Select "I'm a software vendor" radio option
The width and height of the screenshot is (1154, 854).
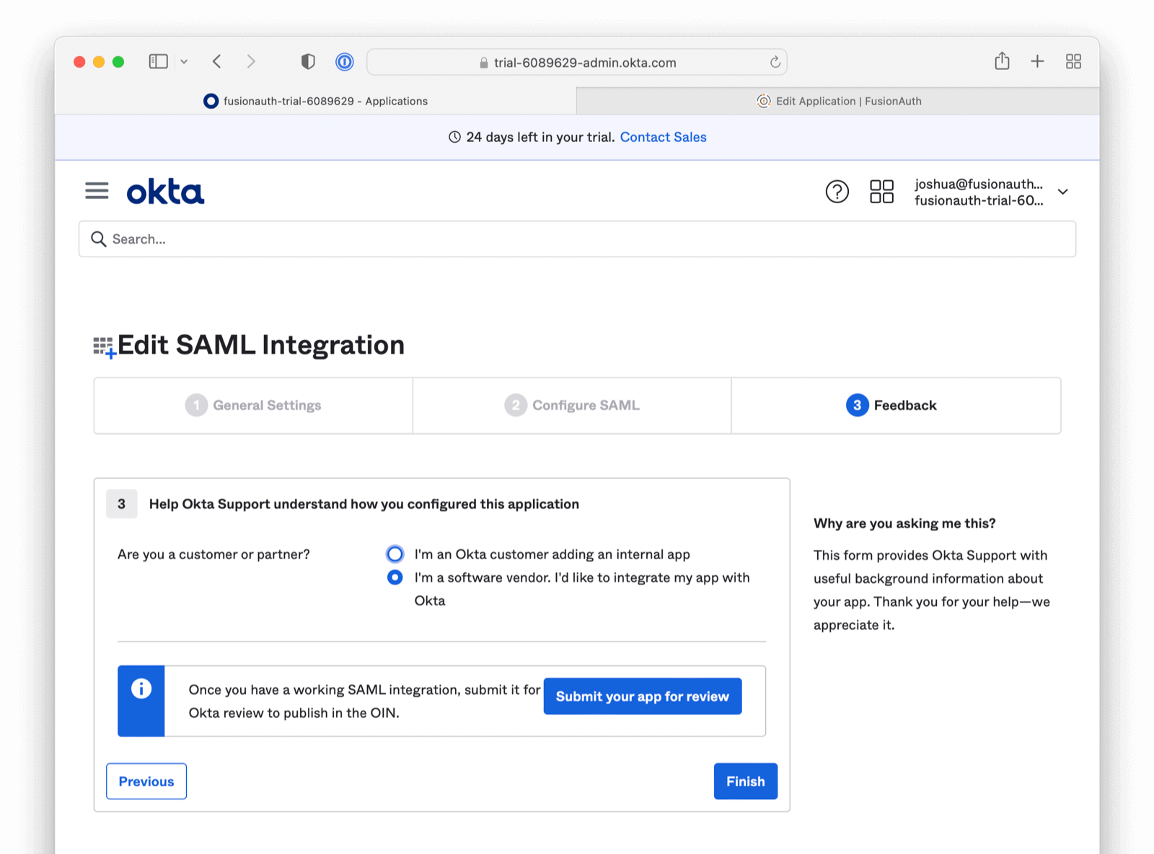pyautogui.click(x=395, y=577)
